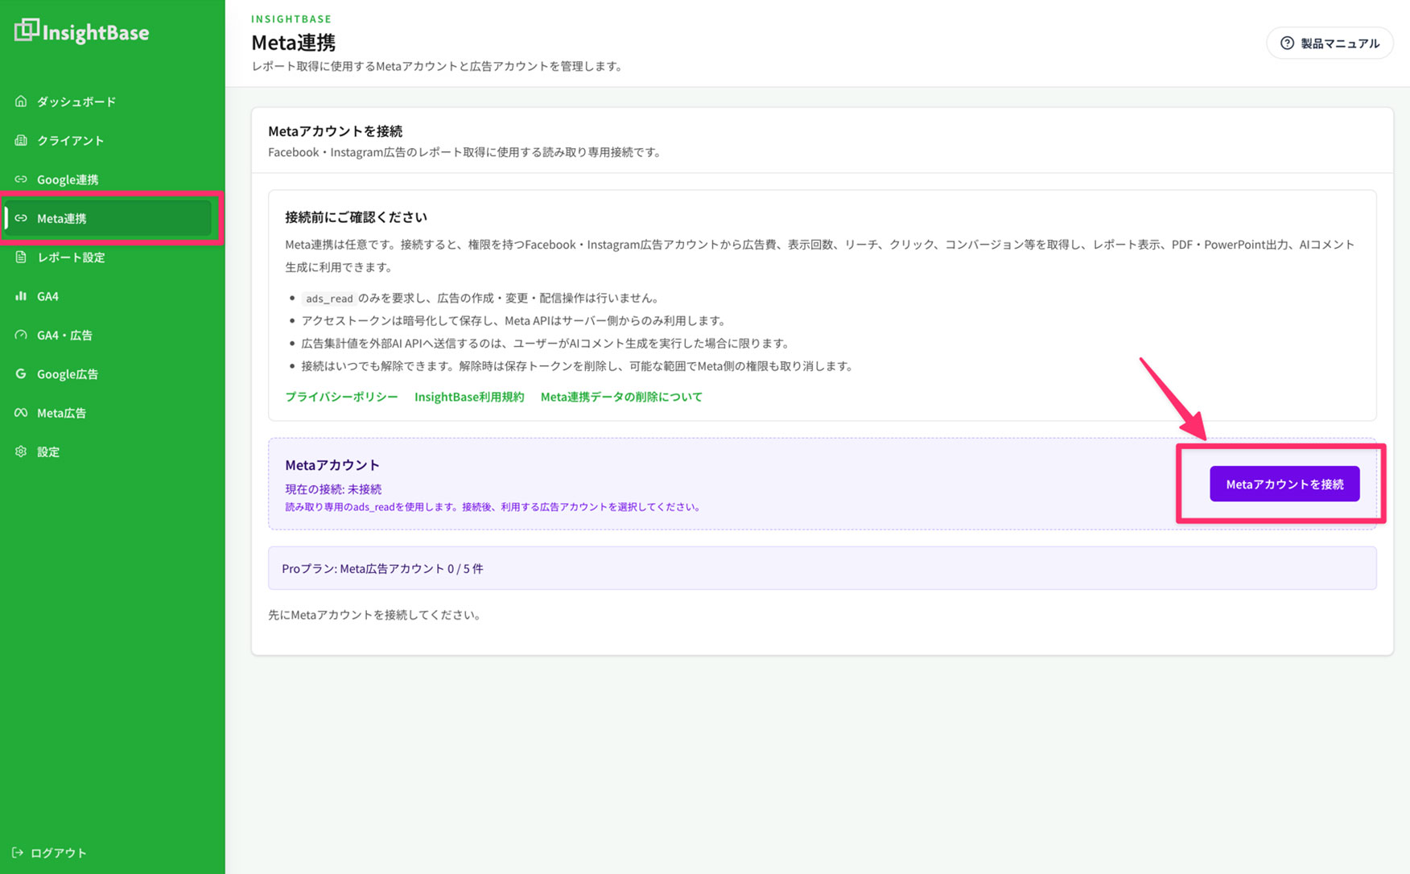Click Metaアカウントを接続 purple button
The image size is (1410, 874).
tap(1284, 484)
